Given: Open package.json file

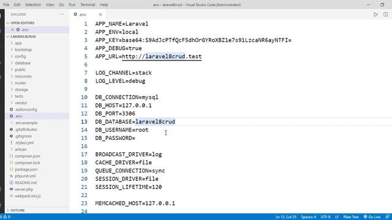Looking at the screenshot, I should pyautogui.click(x=26, y=169).
